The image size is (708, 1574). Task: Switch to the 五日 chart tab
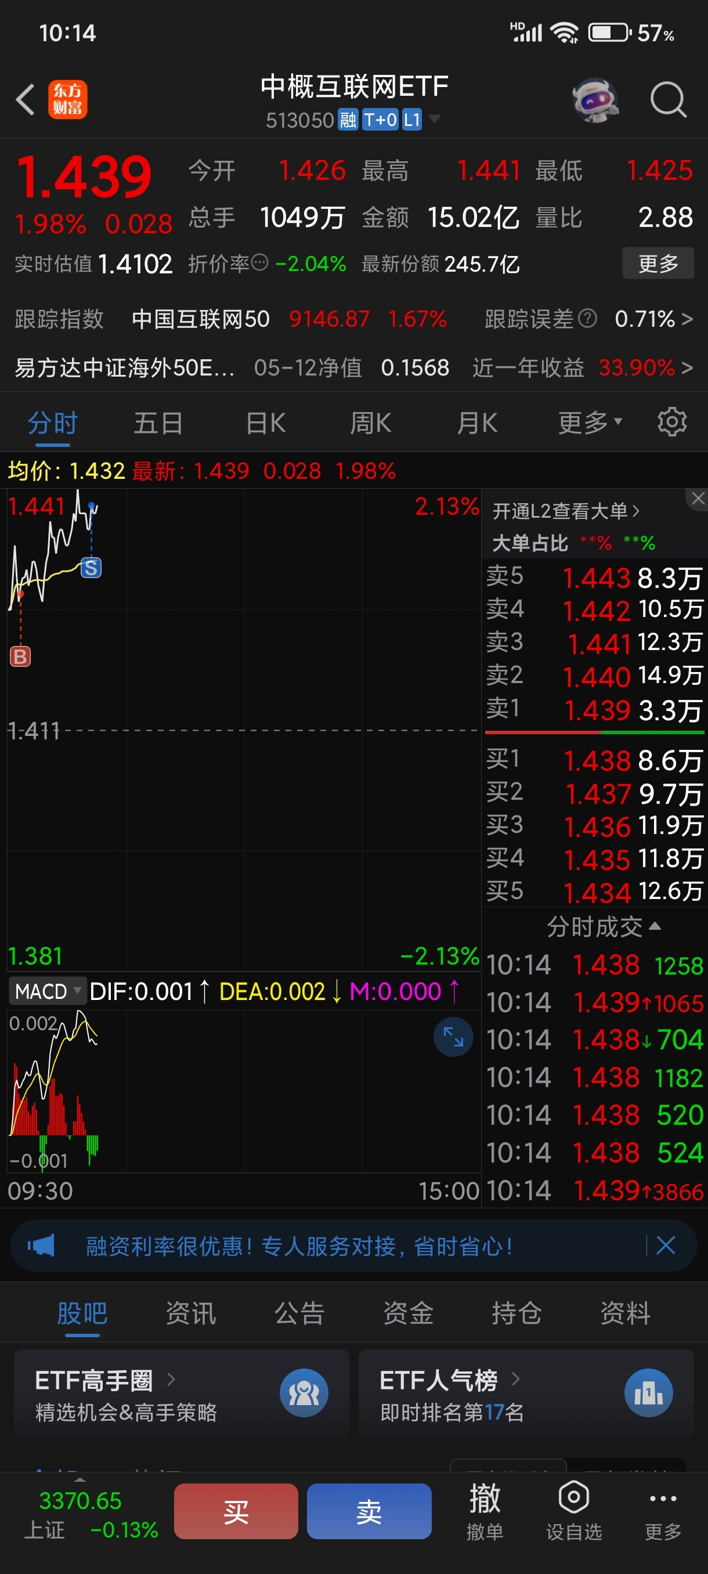pos(158,422)
